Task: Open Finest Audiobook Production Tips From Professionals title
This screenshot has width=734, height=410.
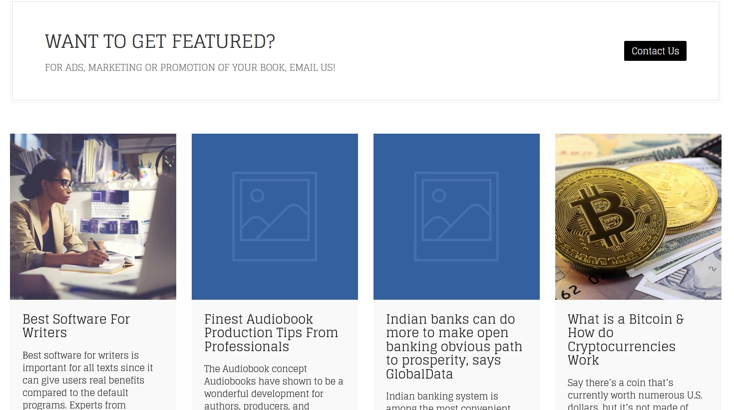Action: click(x=271, y=333)
